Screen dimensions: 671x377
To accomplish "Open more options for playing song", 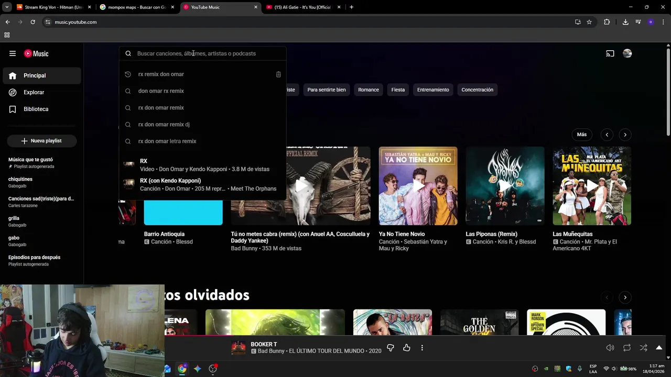I will coord(422,348).
